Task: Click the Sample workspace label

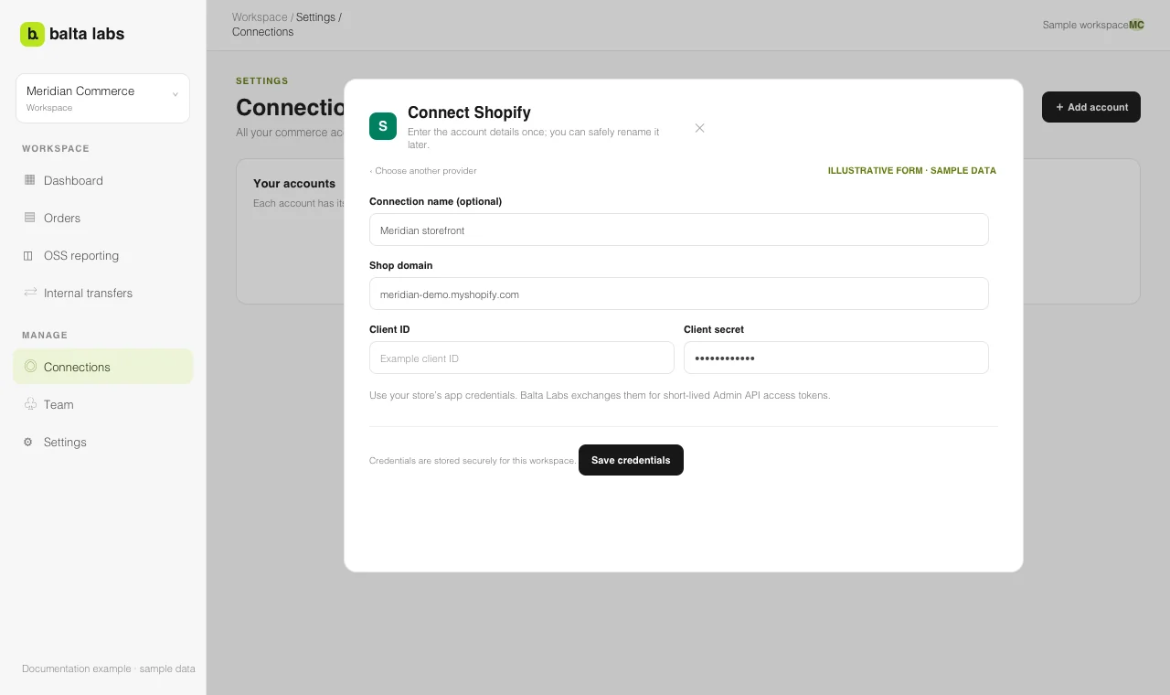Action: point(1085,25)
